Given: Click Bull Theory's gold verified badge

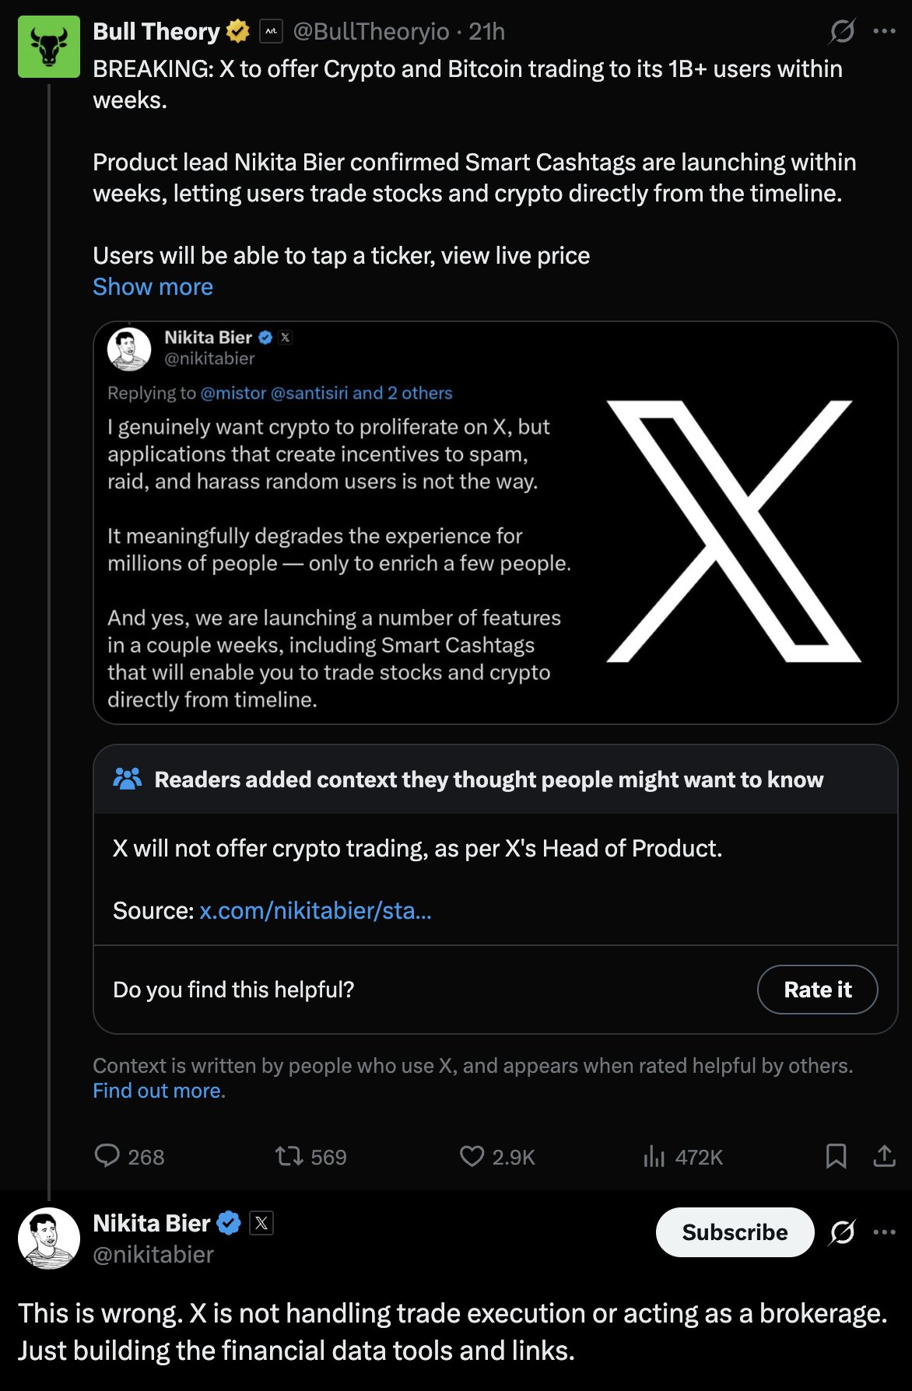Looking at the screenshot, I should click(x=237, y=31).
